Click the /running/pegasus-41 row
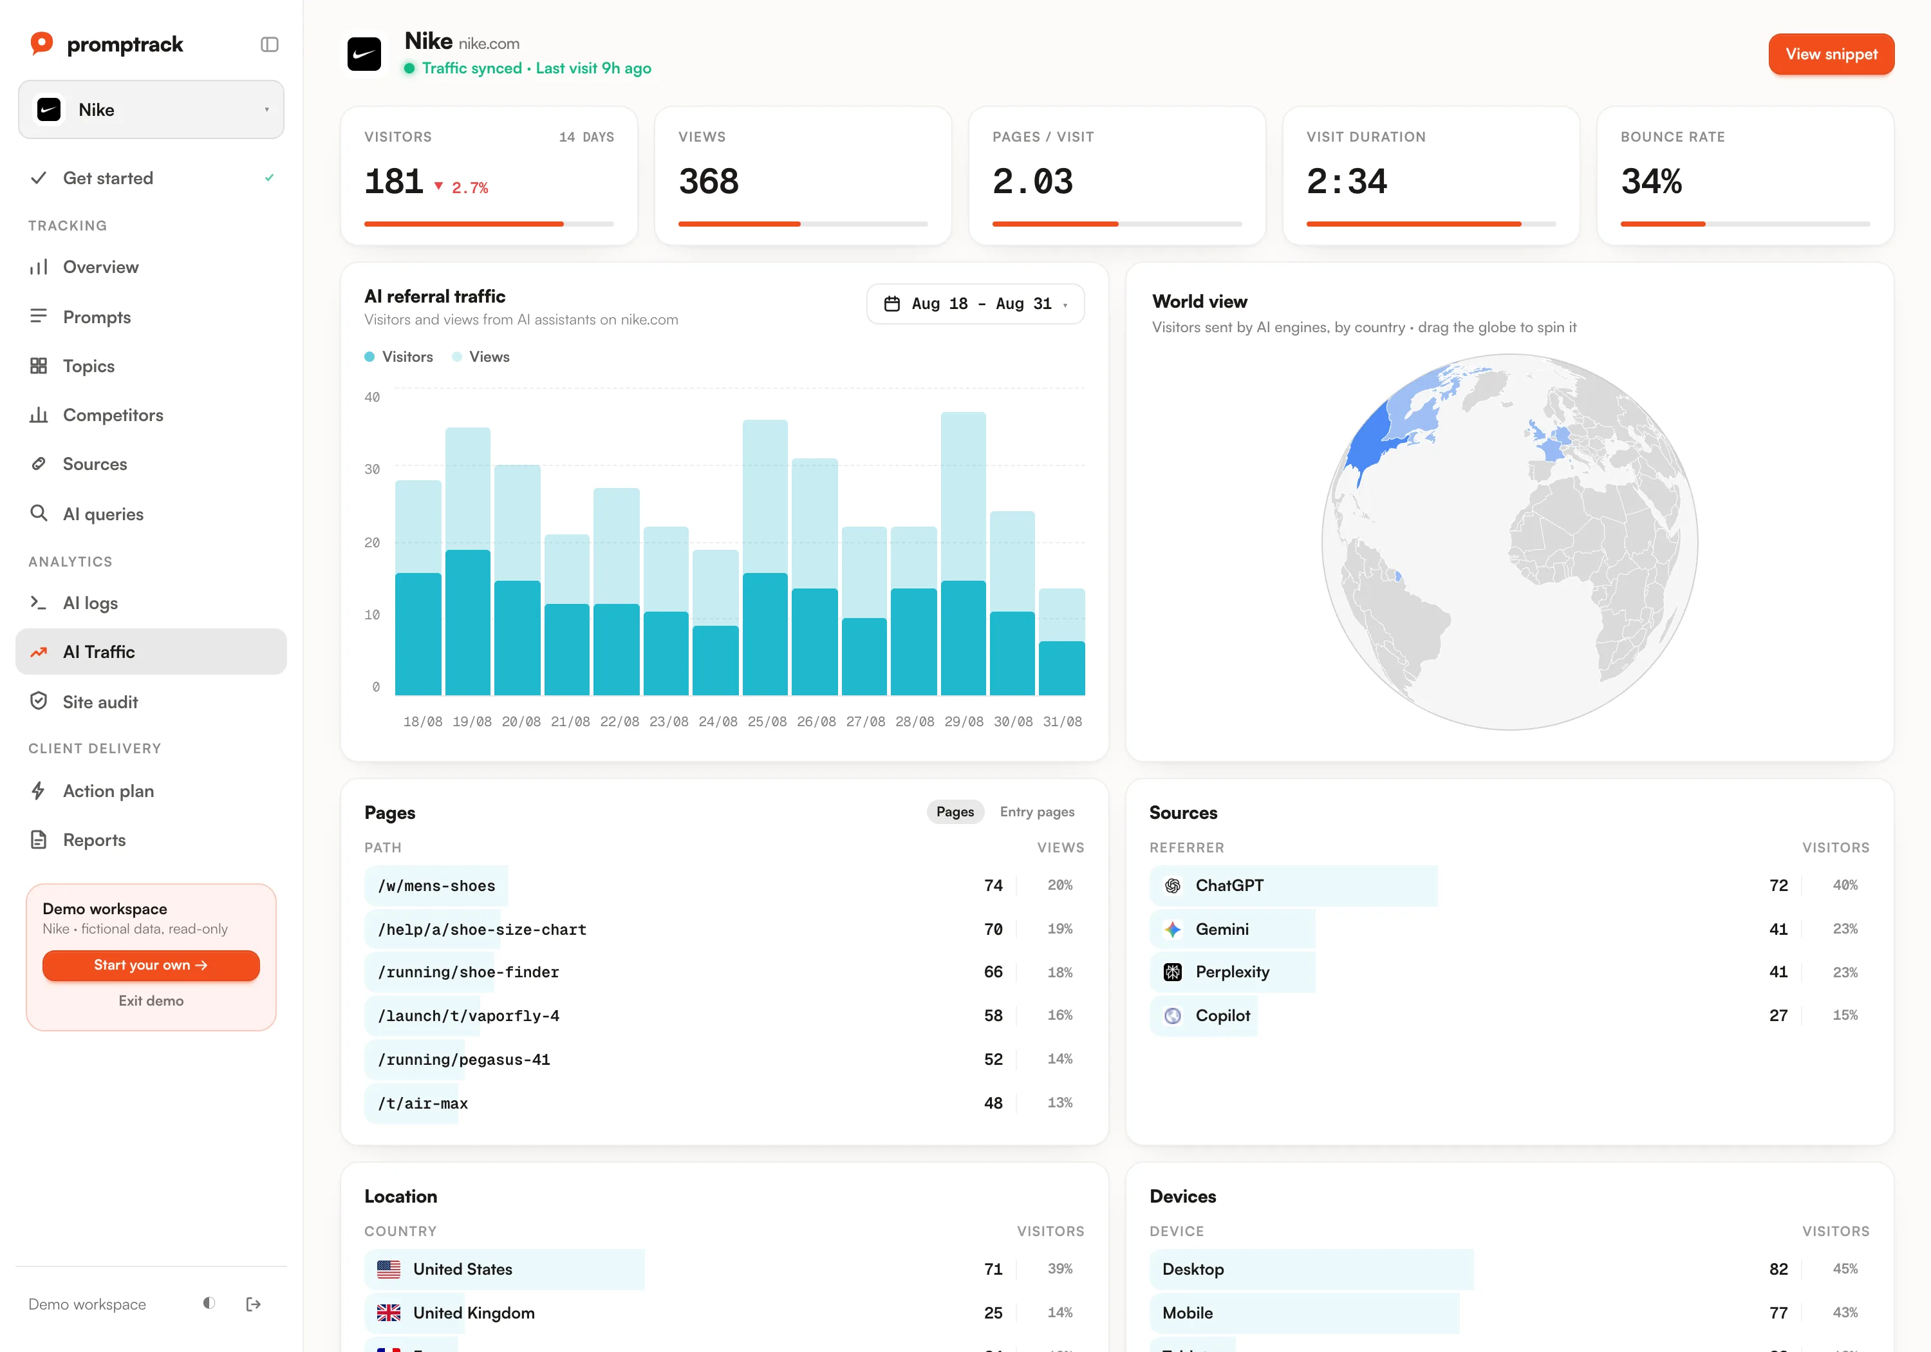 pos(724,1060)
